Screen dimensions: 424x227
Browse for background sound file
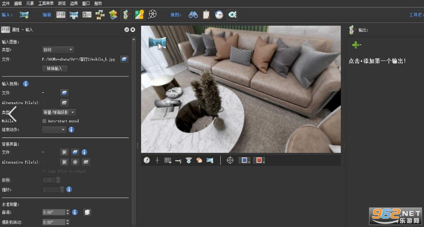pos(75,152)
